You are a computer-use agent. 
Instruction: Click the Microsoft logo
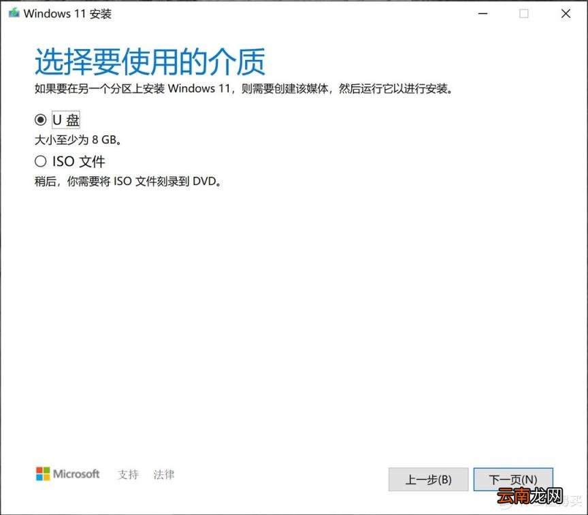pos(68,474)
